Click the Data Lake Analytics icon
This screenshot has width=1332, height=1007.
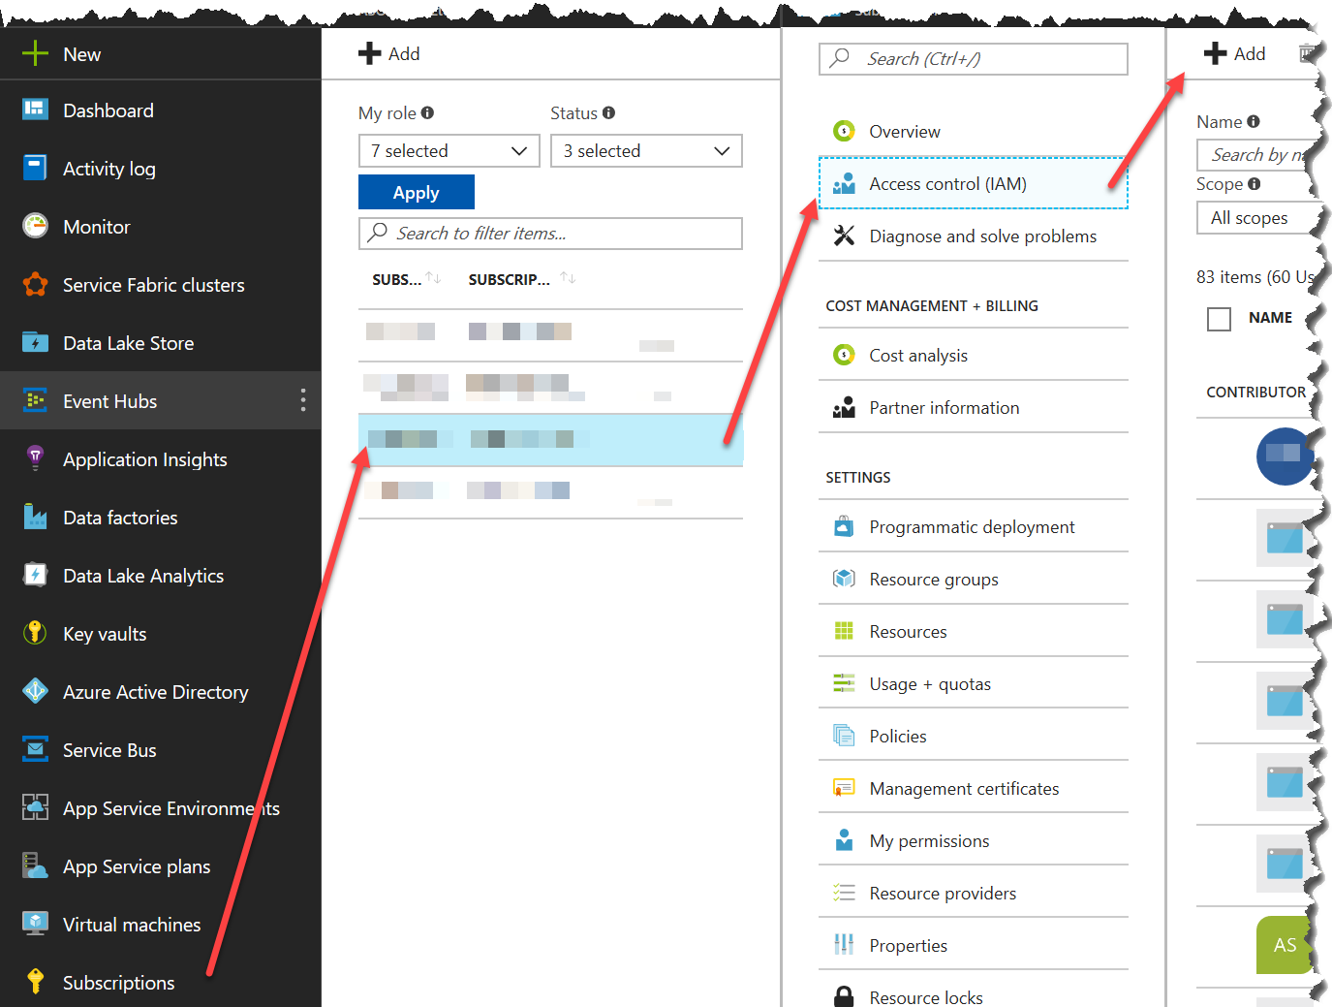click(35, 575)
